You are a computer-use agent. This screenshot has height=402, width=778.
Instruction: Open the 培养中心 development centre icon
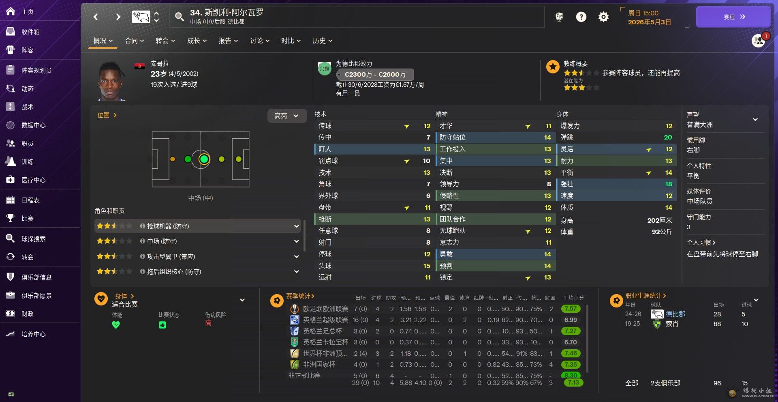click(x=11, y=334)
